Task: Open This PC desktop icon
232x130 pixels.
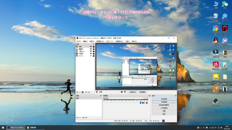Action: (x=216, y=5)
